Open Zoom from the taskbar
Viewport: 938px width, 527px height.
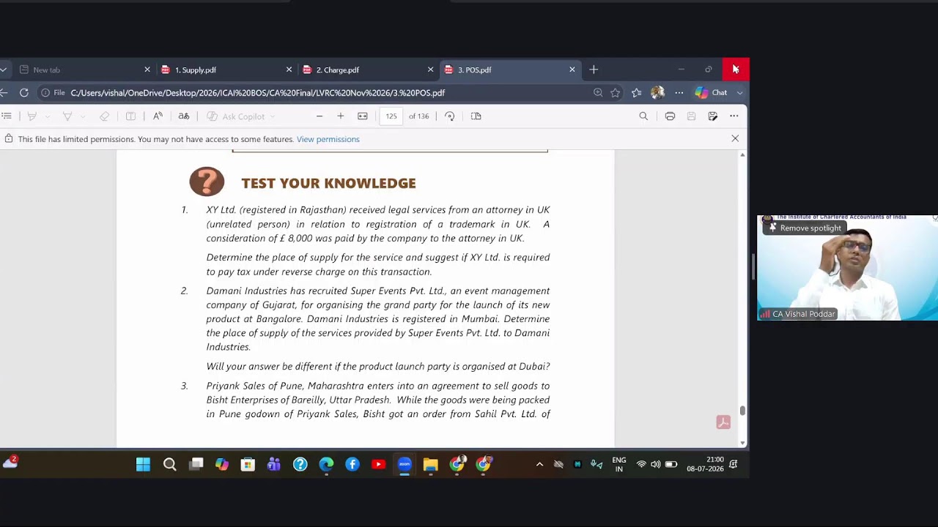point(405,464)
